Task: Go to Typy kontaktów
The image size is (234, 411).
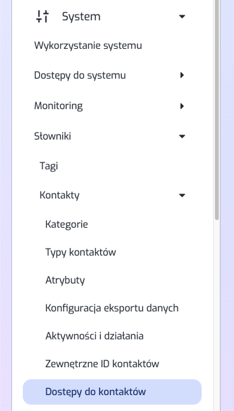Action: [x=81, y=252]
